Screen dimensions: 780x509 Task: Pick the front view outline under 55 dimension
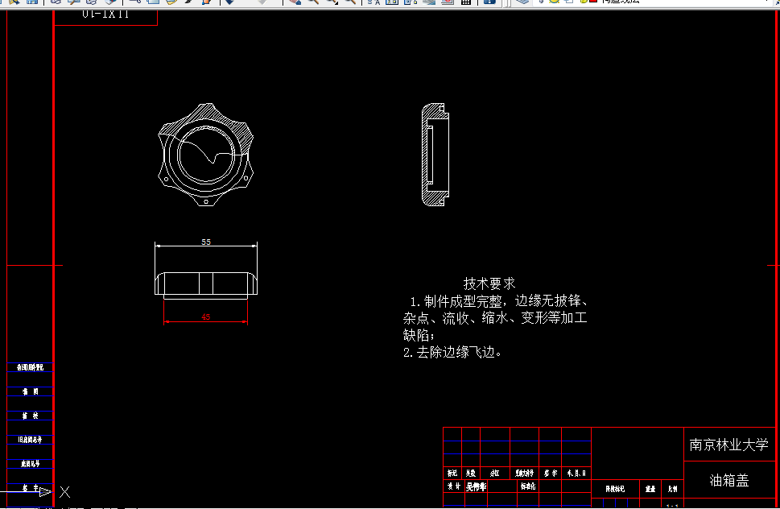pyautogui.click(x=206, y=286)
